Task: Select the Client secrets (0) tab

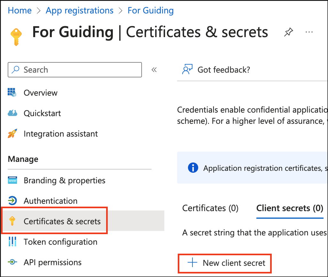Action: [x=290, y=208]
